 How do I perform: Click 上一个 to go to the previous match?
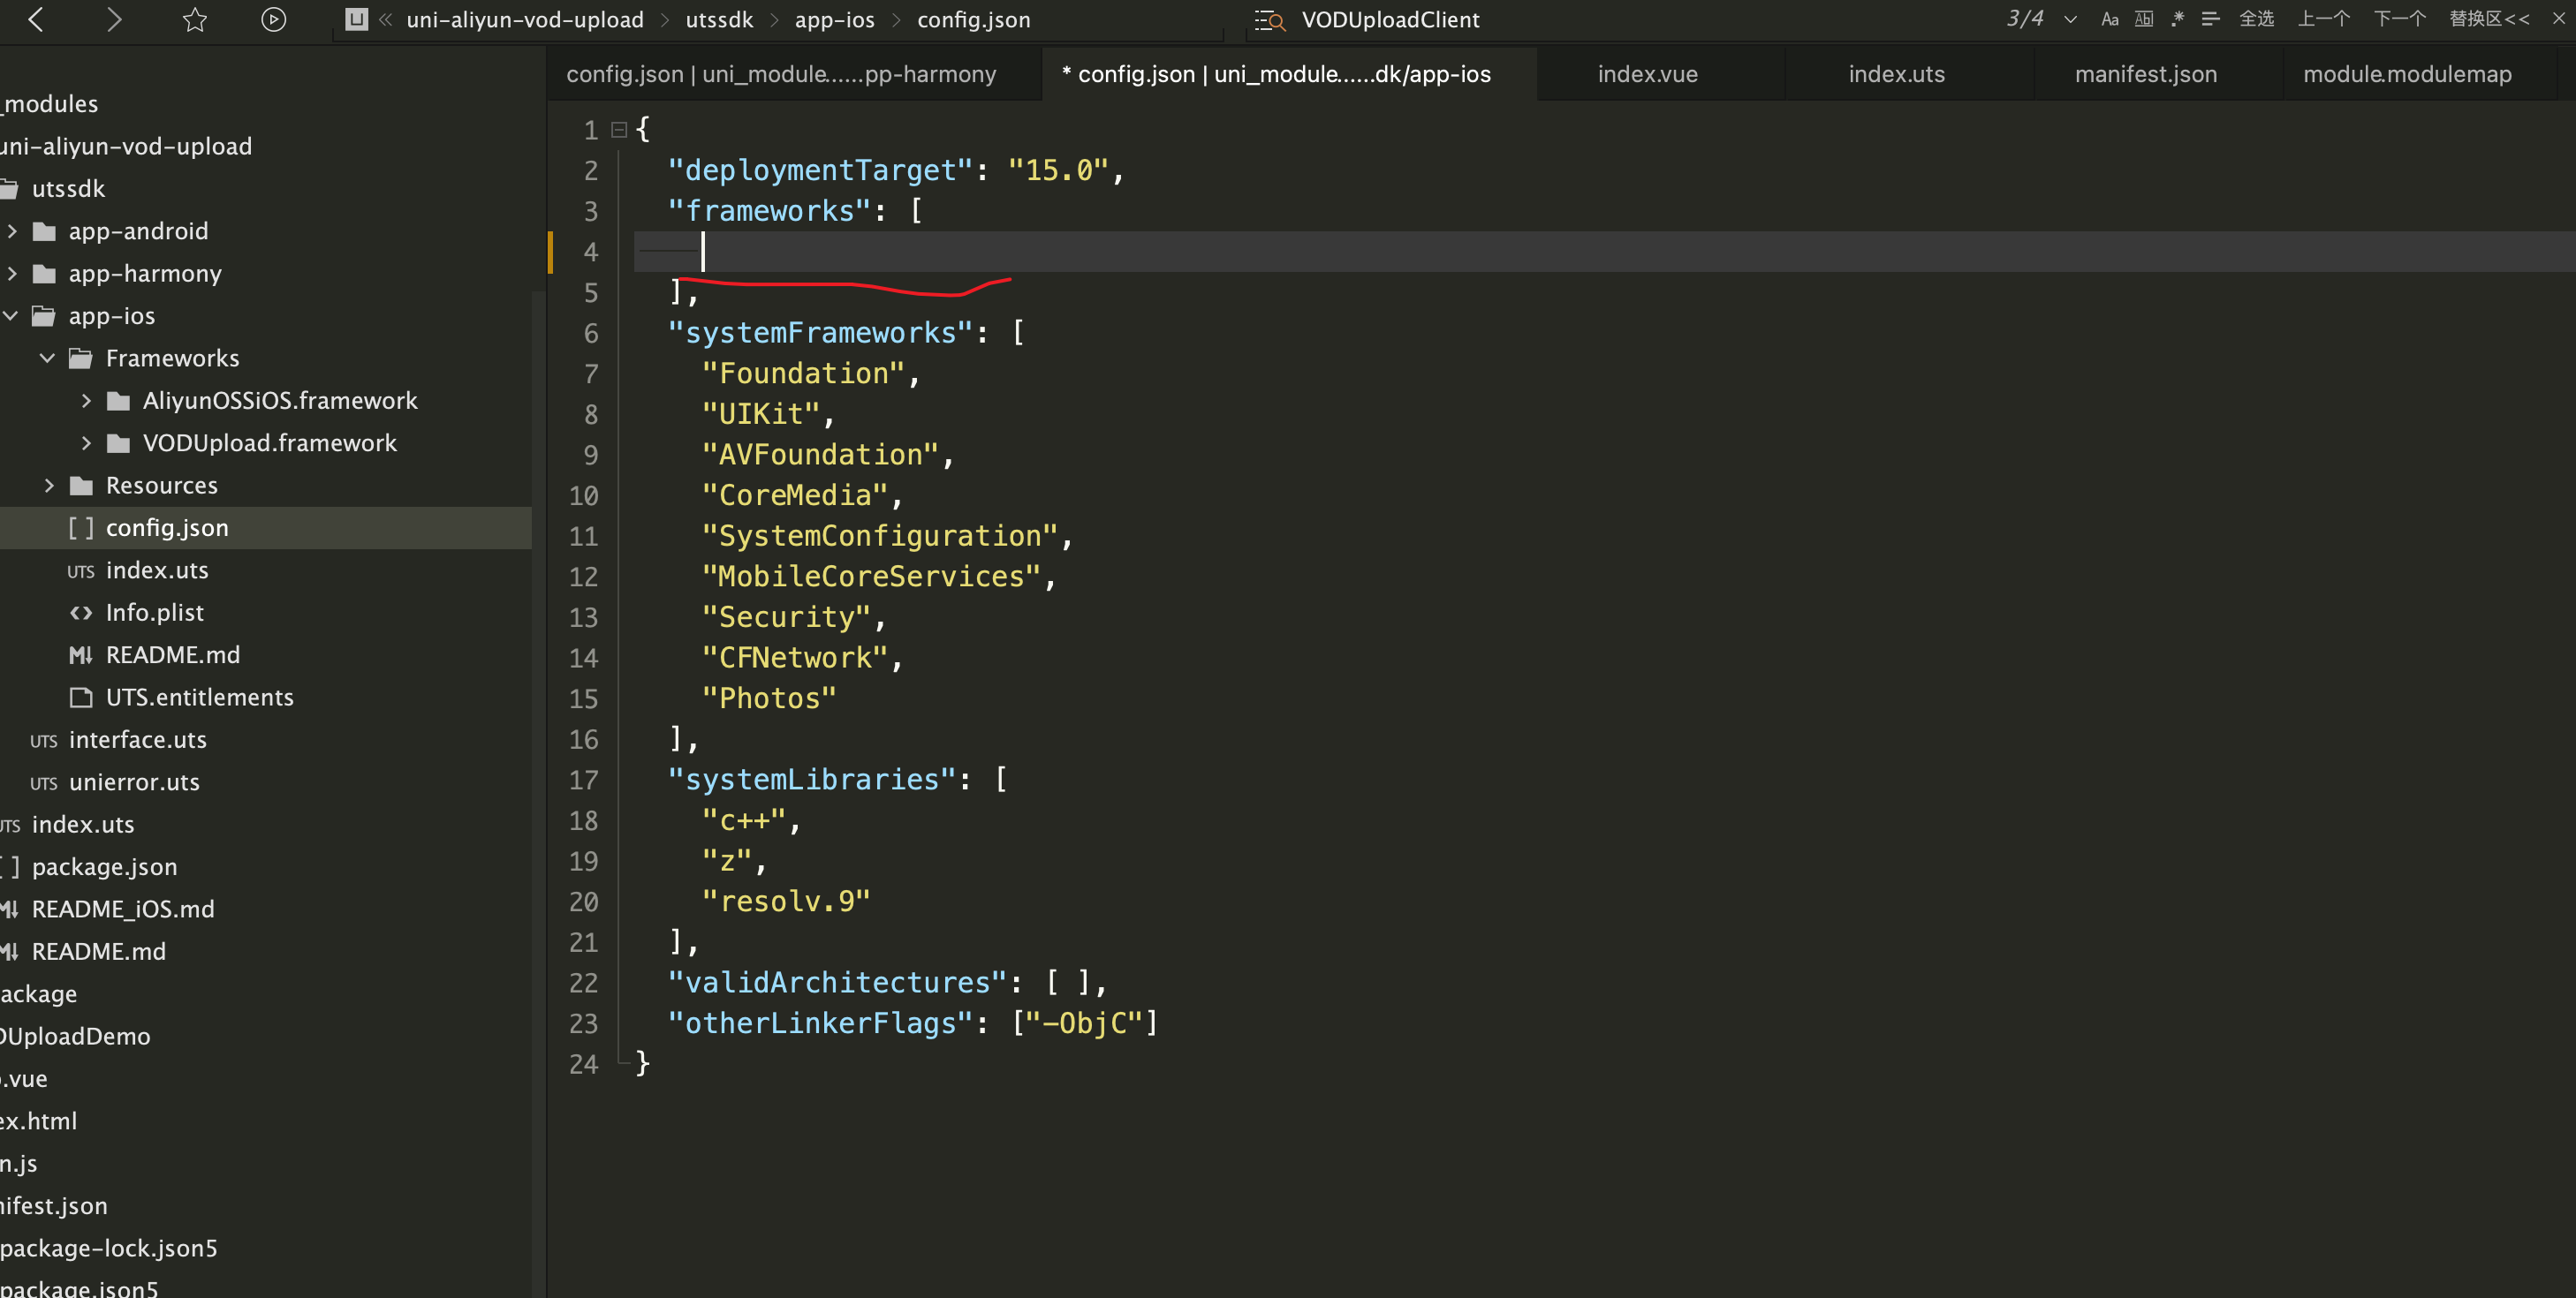pyautogui.click(x=2323, y=19)
